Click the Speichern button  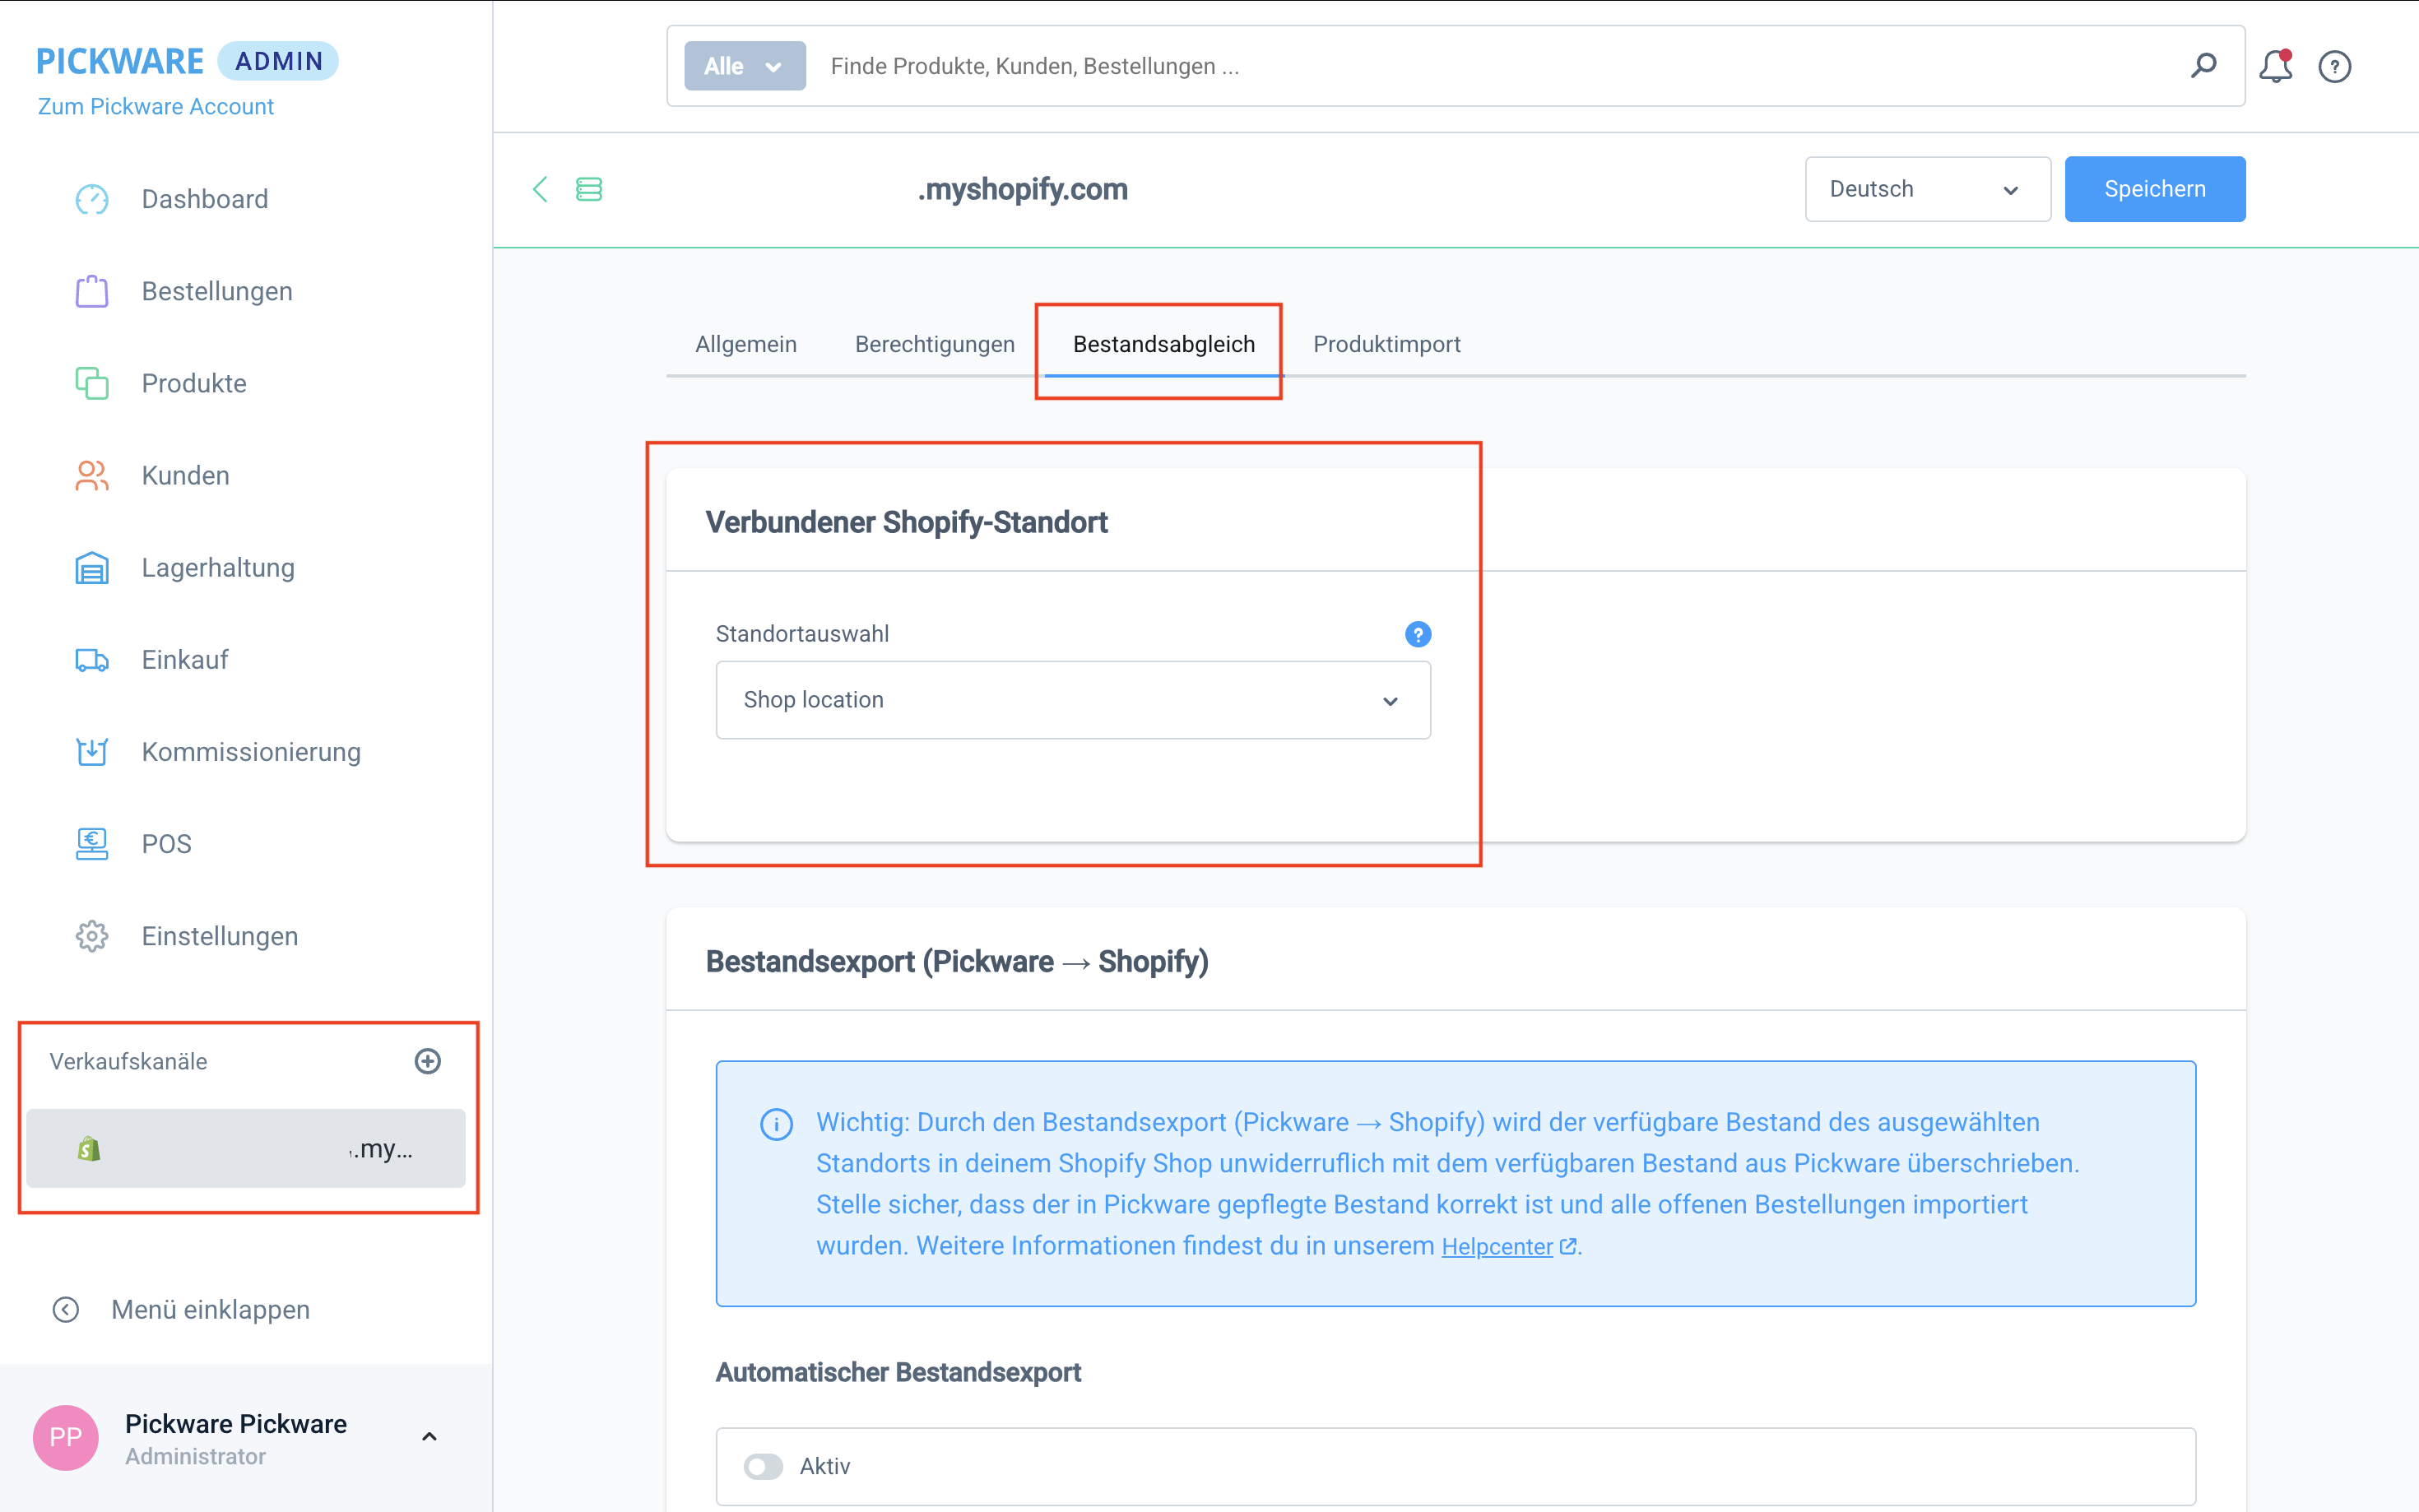(2154, 189)
